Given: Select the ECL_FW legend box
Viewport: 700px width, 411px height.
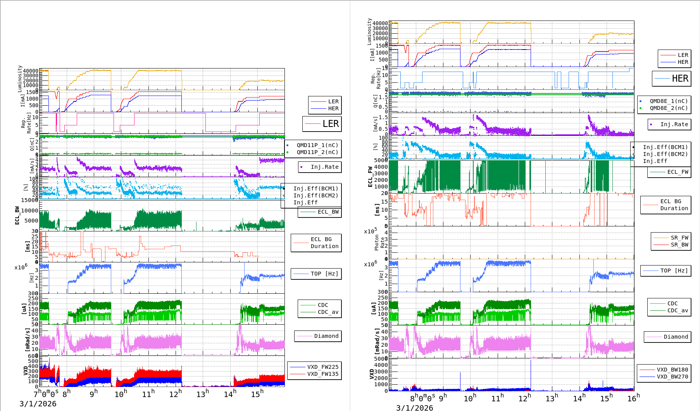Looking at the screenshot, I should pyautogui.click(x=669, y=172).
